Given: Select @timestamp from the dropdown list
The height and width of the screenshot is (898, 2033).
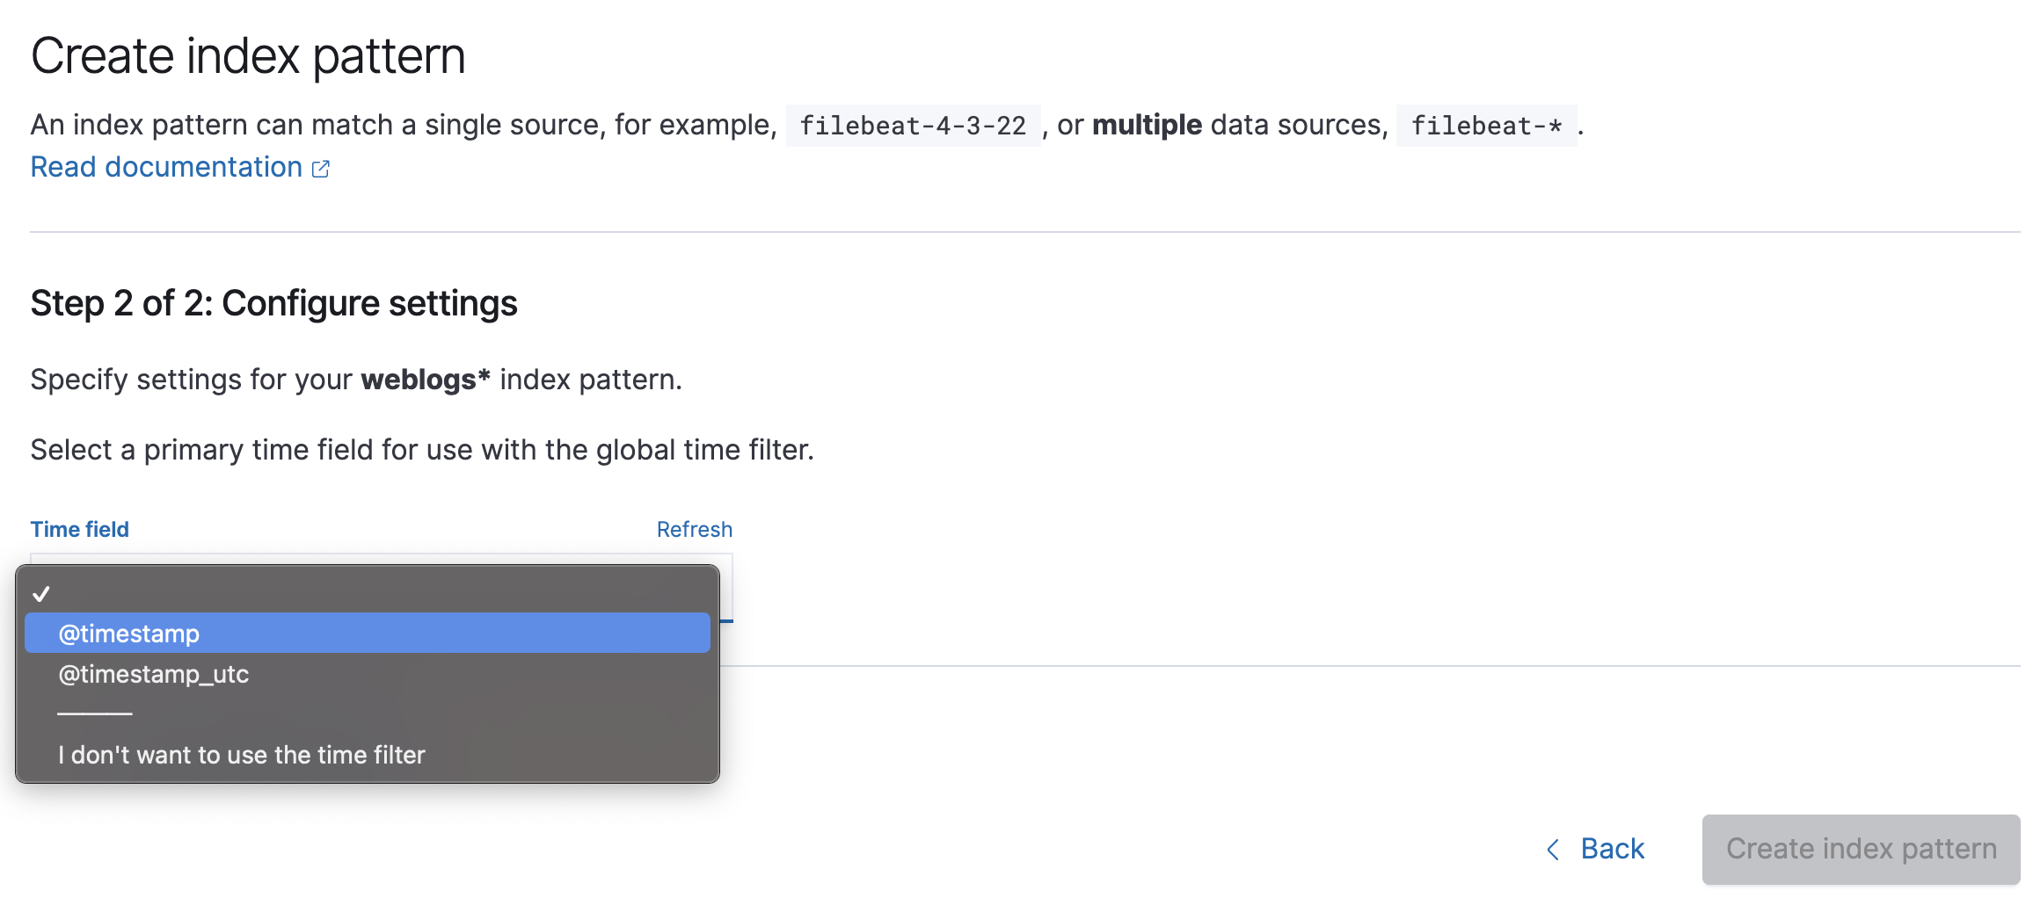Looking at the screenshot, I should [x=368, y=633].
